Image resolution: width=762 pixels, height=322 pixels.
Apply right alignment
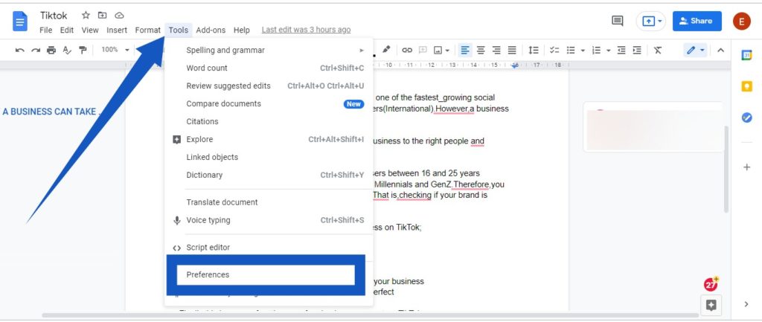[x=496, y=50]
